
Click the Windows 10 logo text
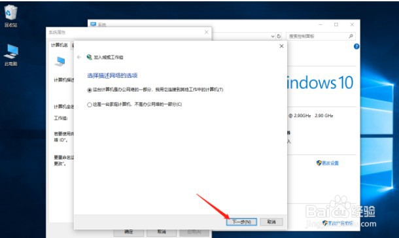[x=320, y=82]
